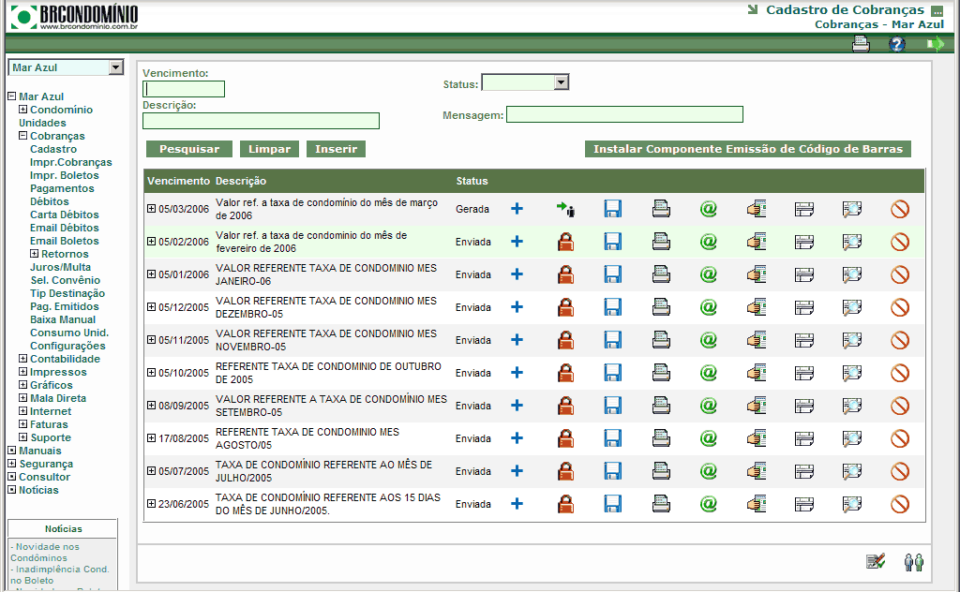The image size is (960, 592).
Task: Click description 'REFERENTE TAXA DE CONDOMINIO MES AGOSTO/05'
Action: coord(307,438)
